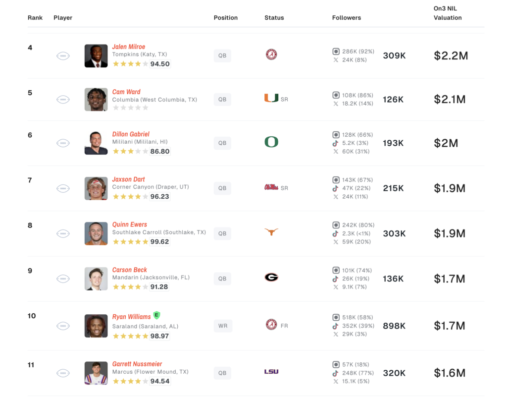Click the WR position badge for Ryan Williams

click(x=223, y=326)
